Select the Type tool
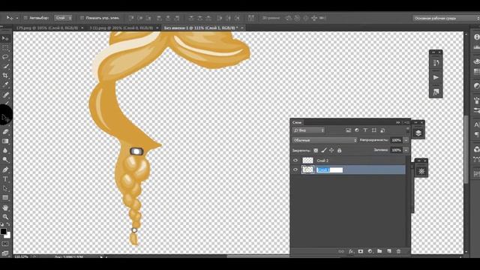This screenshot has width=480, height=270. point(5,179)
